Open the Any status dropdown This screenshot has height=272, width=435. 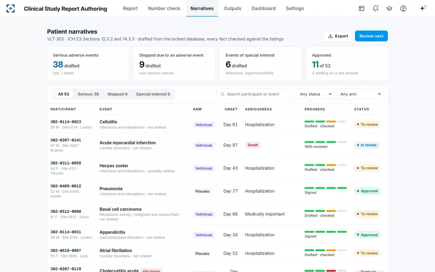click(x=314, y=94)
